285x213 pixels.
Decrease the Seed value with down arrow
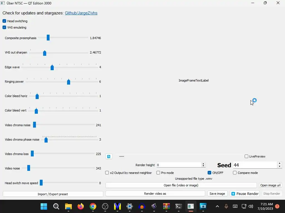[279, 166]
